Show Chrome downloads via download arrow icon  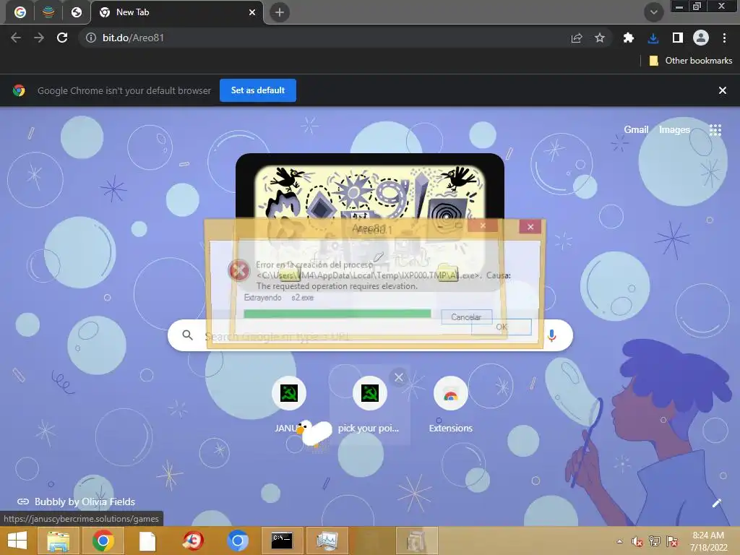click(653, 38)
